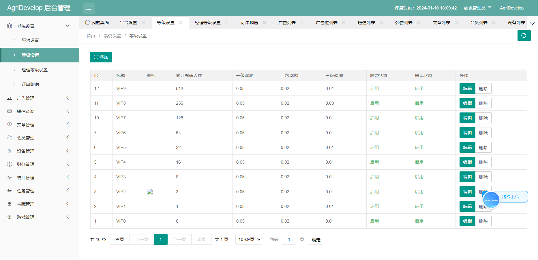Close the 广告位列表 tab

344,22
